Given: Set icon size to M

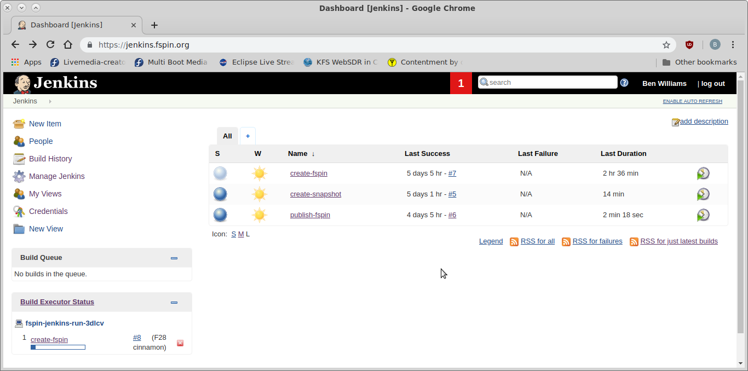Looking at the screenshot, I should (241, 234).
